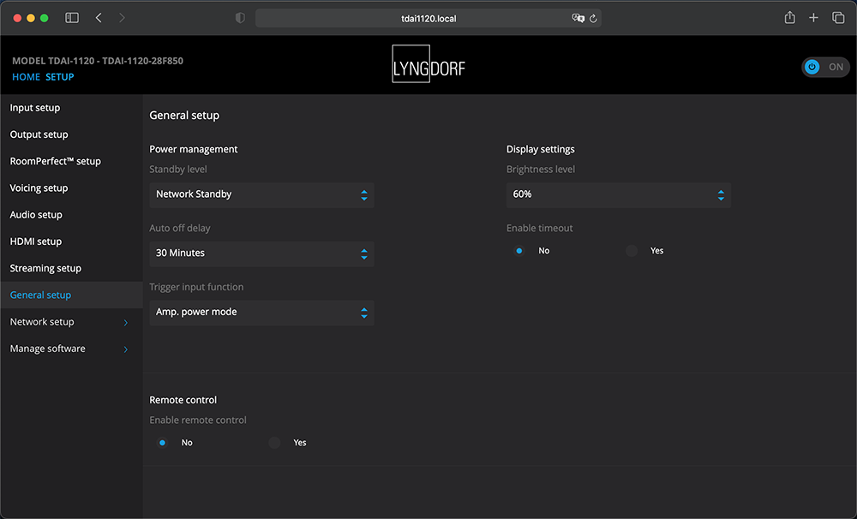
Task: Click the tdai1120.local address bar
Action: click(428, 19)
